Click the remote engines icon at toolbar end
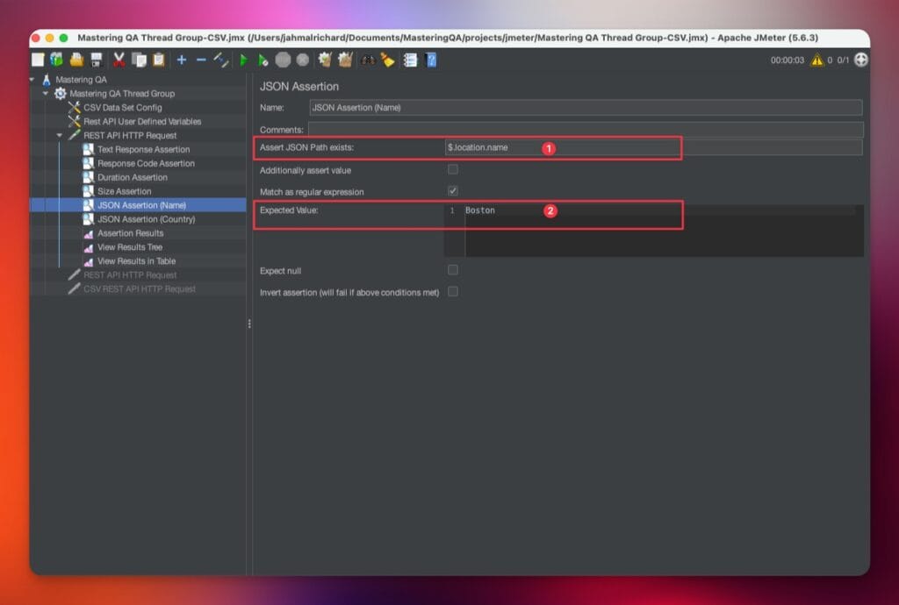The height and width of the screenshot is (605, 899). [860, 60]
